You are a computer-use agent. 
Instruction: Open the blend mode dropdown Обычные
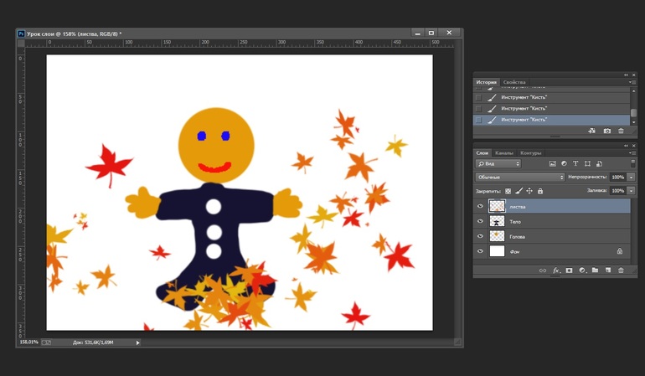pyautogui.click(x=519, y=178)
